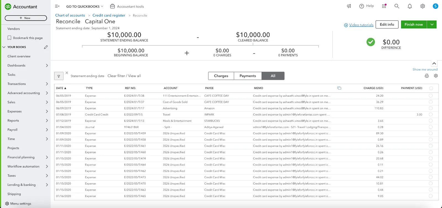Viewport: 442px width, 208px height.
Task: Collapse the left navigation menu icon
Action: (57, 6)
